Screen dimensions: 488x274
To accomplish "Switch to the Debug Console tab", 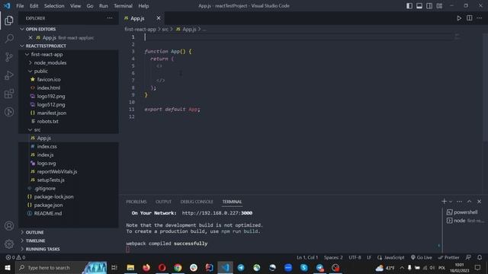I will (x=197, y=202).
